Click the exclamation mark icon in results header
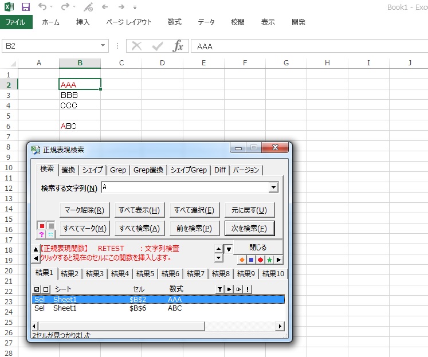Image resolution: width=428 pixels, height=357 pixels. point(248,289)
